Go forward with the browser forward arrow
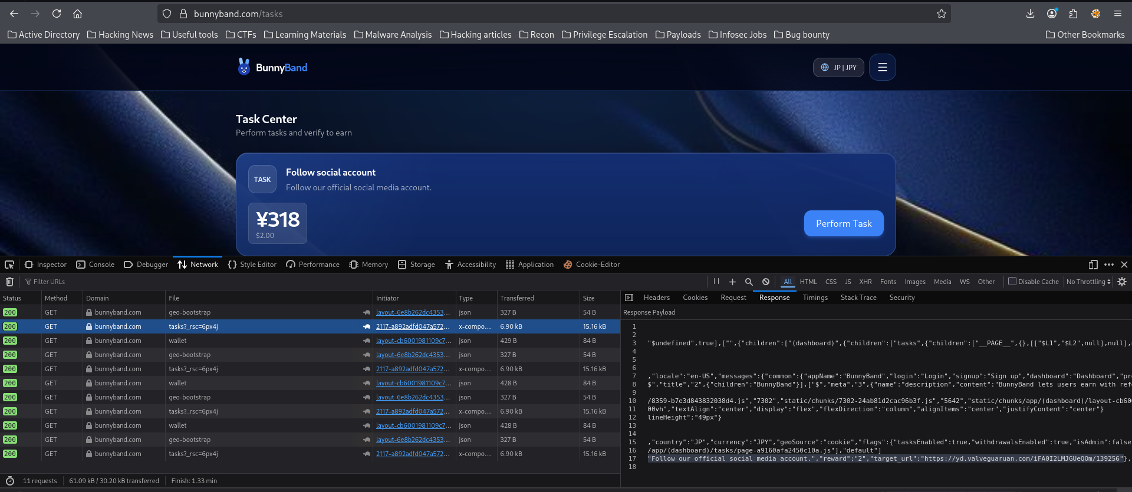The image size is (1132, 492). coord(35,14)
